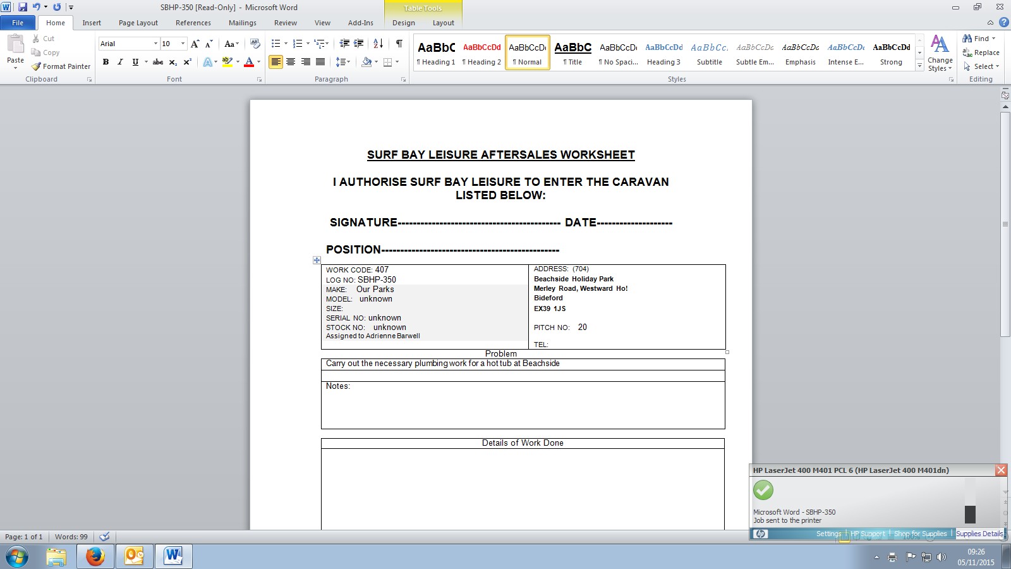Click the Redo icon in Quick Access Toolbar
1011x569 pixels.
57,7
